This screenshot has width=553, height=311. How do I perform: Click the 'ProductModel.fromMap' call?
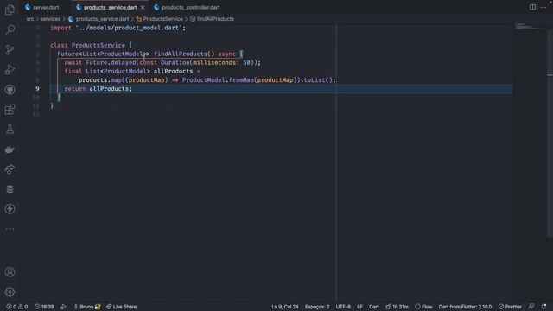point(218,80)
